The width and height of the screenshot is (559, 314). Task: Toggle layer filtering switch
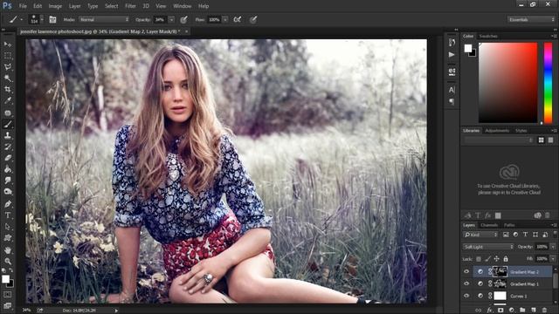point(555,234)
